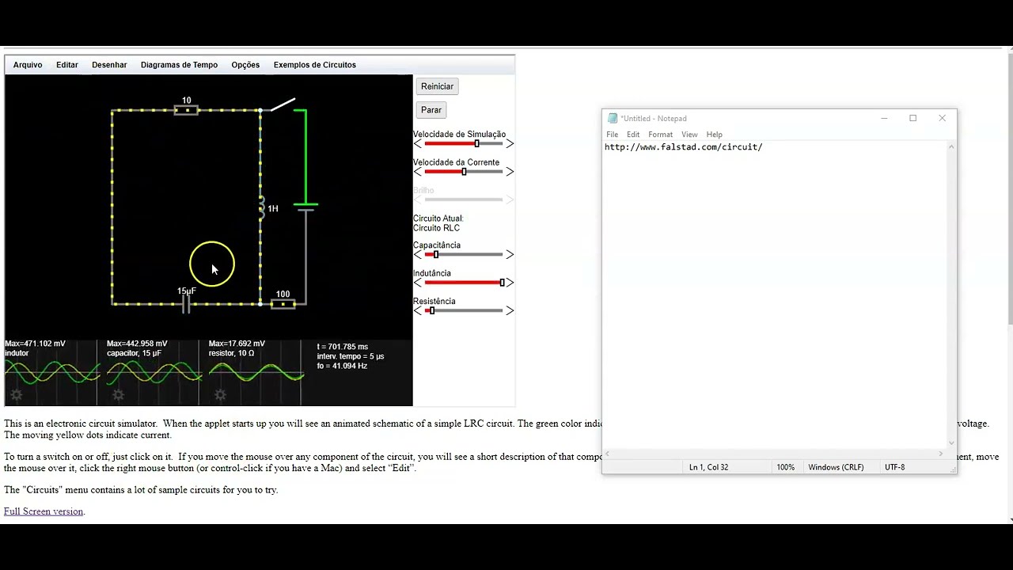The height and width of the screenshot is (570, 1013).
Task: Click the falstad URL text in Notepad
Action: (x=684, y=147)
